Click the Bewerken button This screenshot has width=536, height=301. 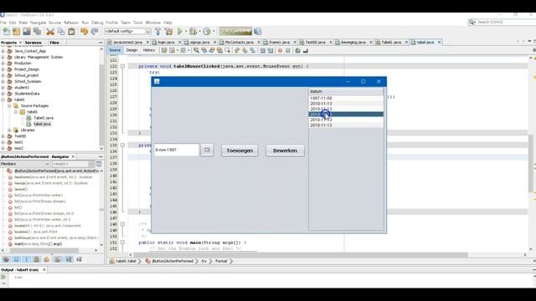tap(285, 150)
